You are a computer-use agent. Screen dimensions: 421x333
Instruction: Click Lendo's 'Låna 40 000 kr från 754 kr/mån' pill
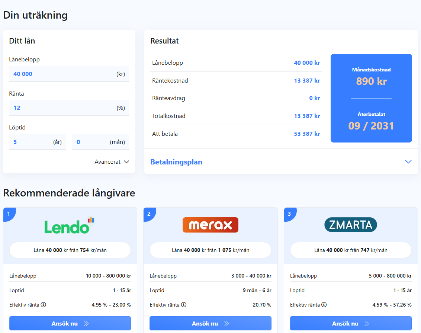(x=70, y=250)
